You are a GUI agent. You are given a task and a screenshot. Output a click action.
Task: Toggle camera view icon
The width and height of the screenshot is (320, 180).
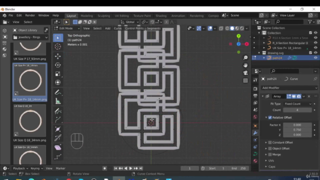245,73
